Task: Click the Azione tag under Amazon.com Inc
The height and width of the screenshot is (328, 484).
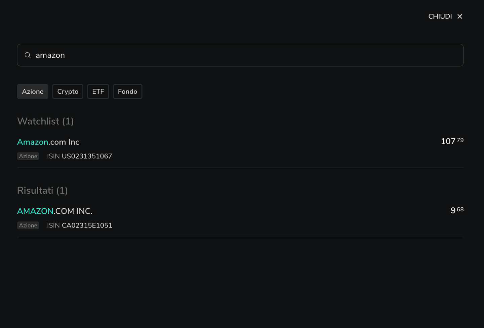Action: click(28, 156)
